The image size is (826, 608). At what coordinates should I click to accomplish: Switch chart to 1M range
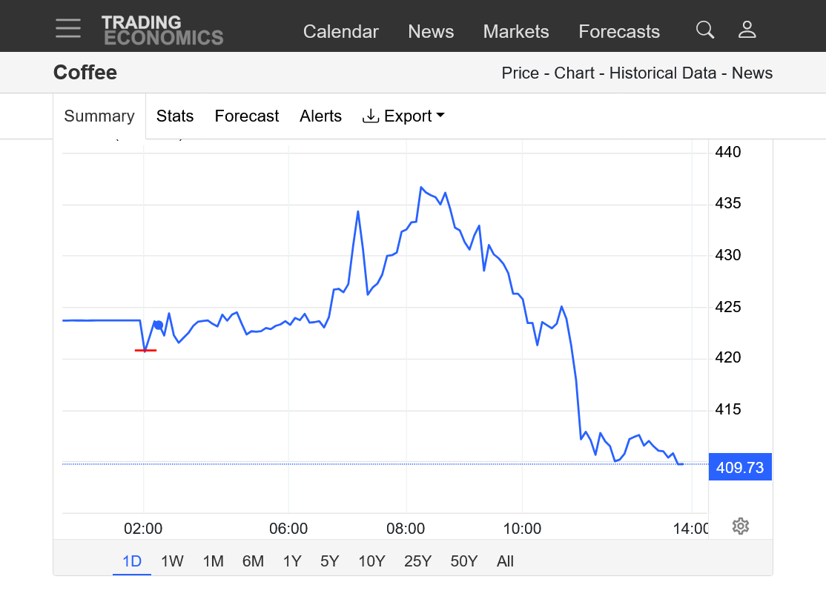tap(213, 561)
